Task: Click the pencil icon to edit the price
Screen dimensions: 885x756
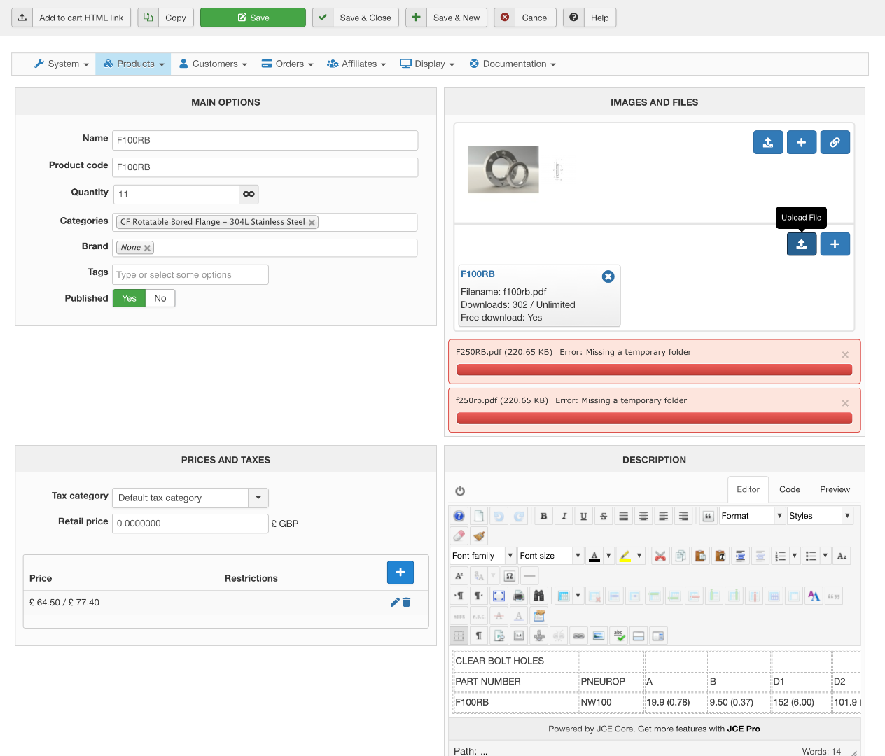Action: 395,603
